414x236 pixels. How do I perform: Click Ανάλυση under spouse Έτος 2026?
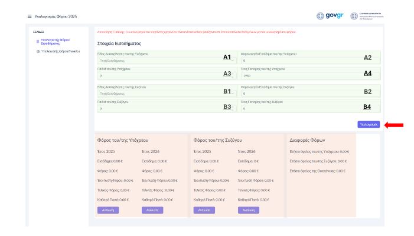point(247,210)
